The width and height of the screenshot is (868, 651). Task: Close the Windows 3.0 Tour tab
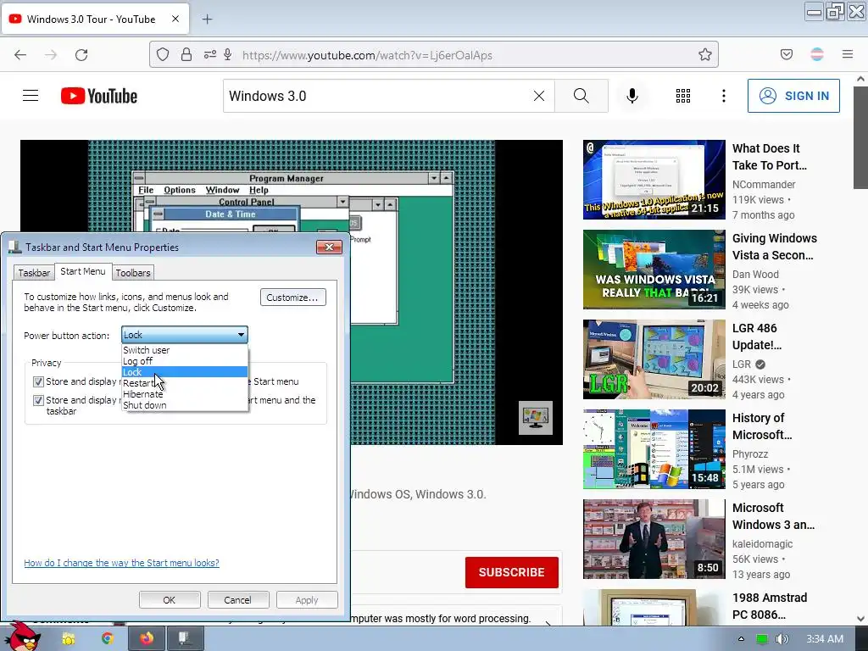pos(175,19)
